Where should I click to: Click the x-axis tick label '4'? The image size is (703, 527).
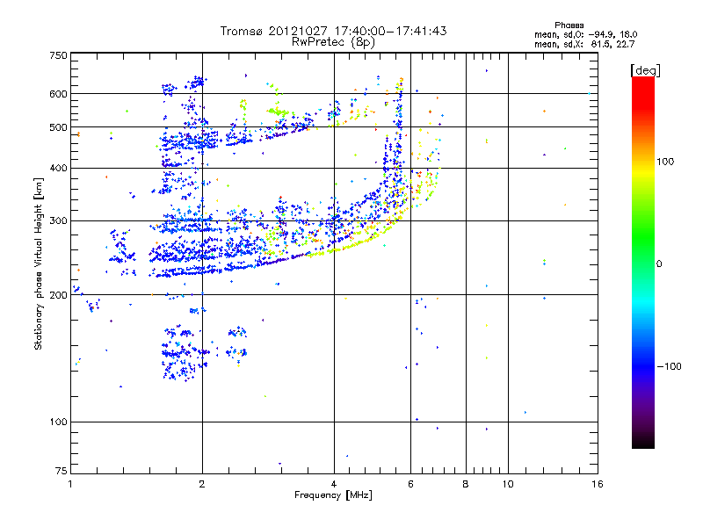[x=334, y=484]
